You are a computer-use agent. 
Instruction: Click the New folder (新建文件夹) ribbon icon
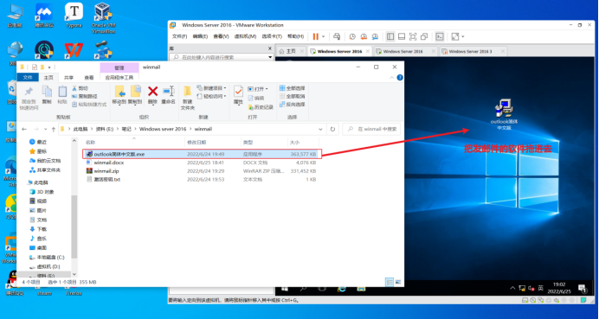(x=187, y=91)
